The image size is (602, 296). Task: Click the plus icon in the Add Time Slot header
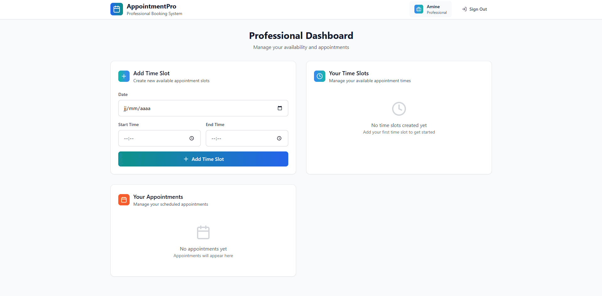(124, 76)
